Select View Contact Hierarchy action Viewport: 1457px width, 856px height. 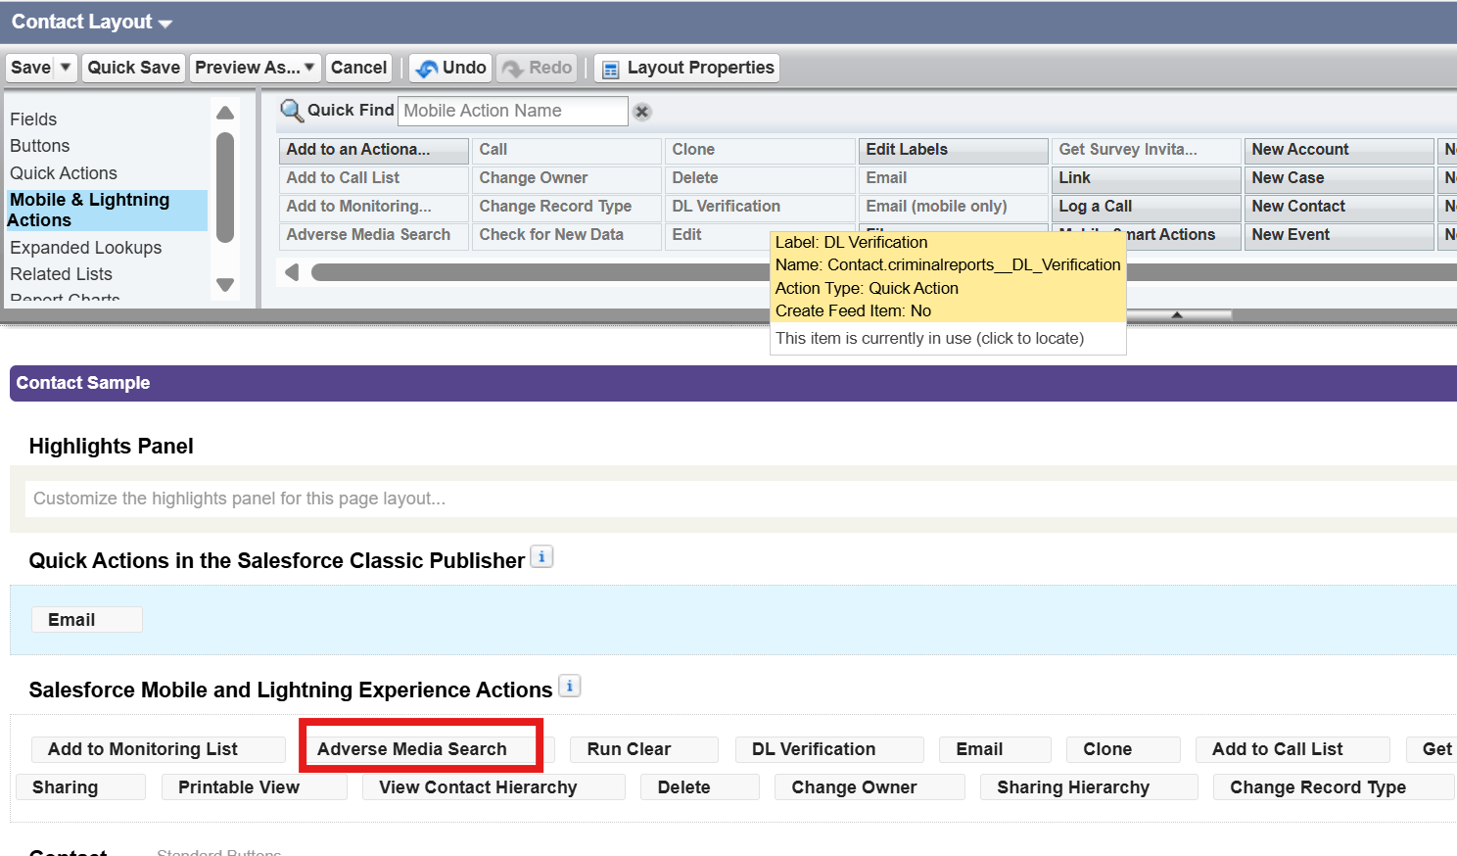click(493, 787)
